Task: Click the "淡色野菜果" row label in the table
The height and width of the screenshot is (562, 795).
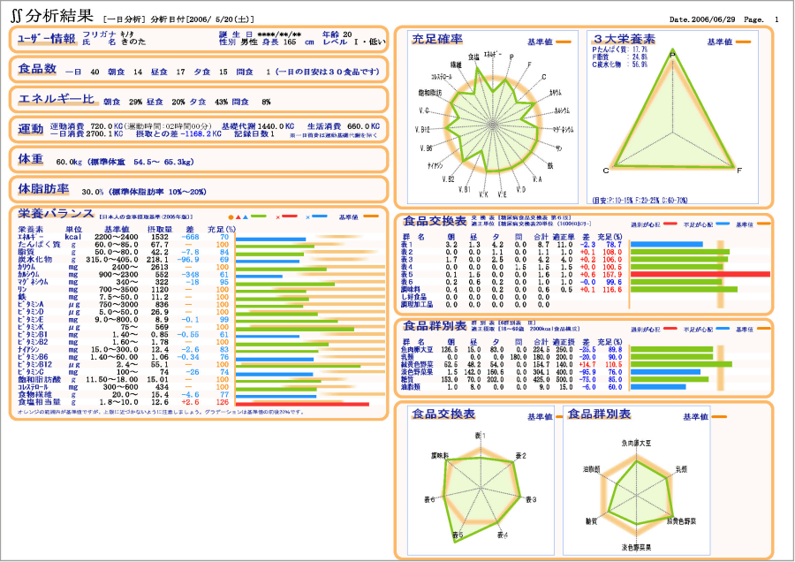Action: [x=417, y=372]
